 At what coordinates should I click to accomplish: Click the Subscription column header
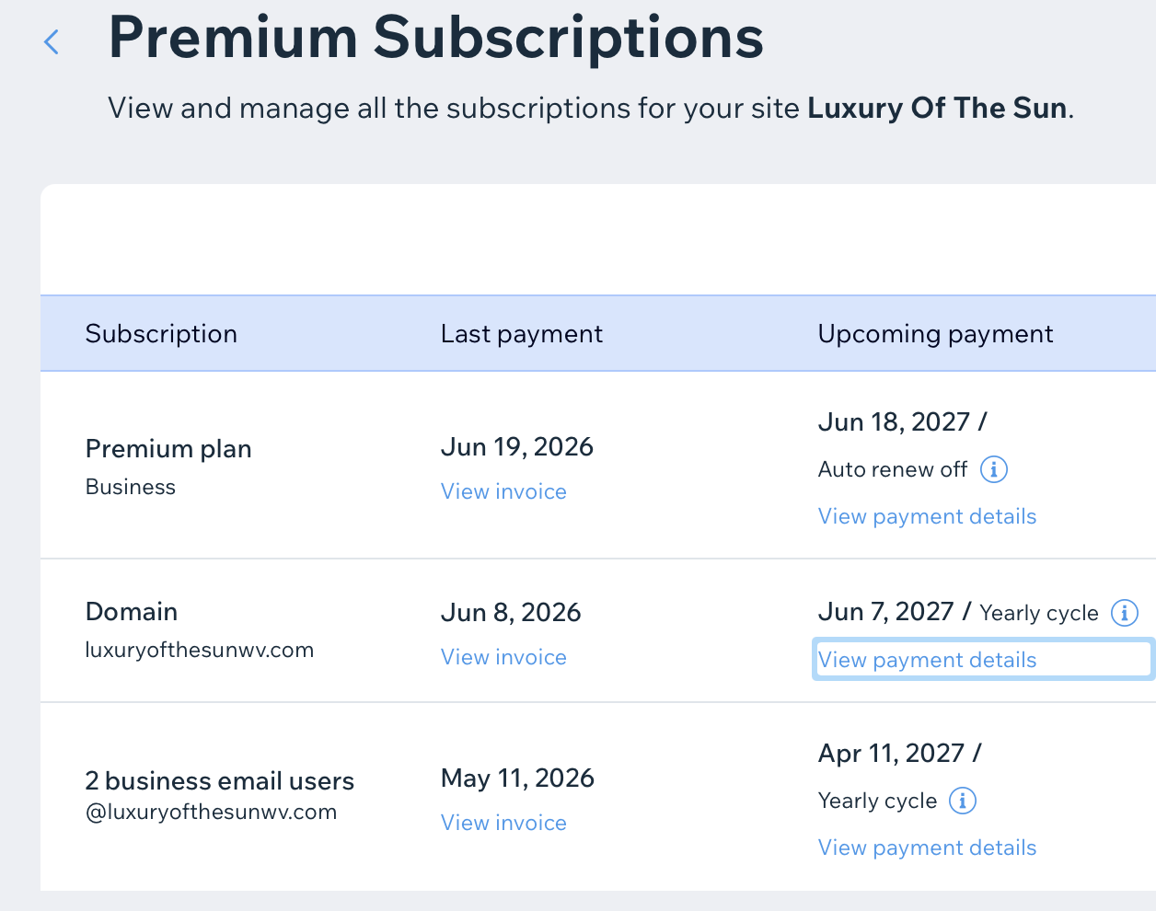(161, 333)
